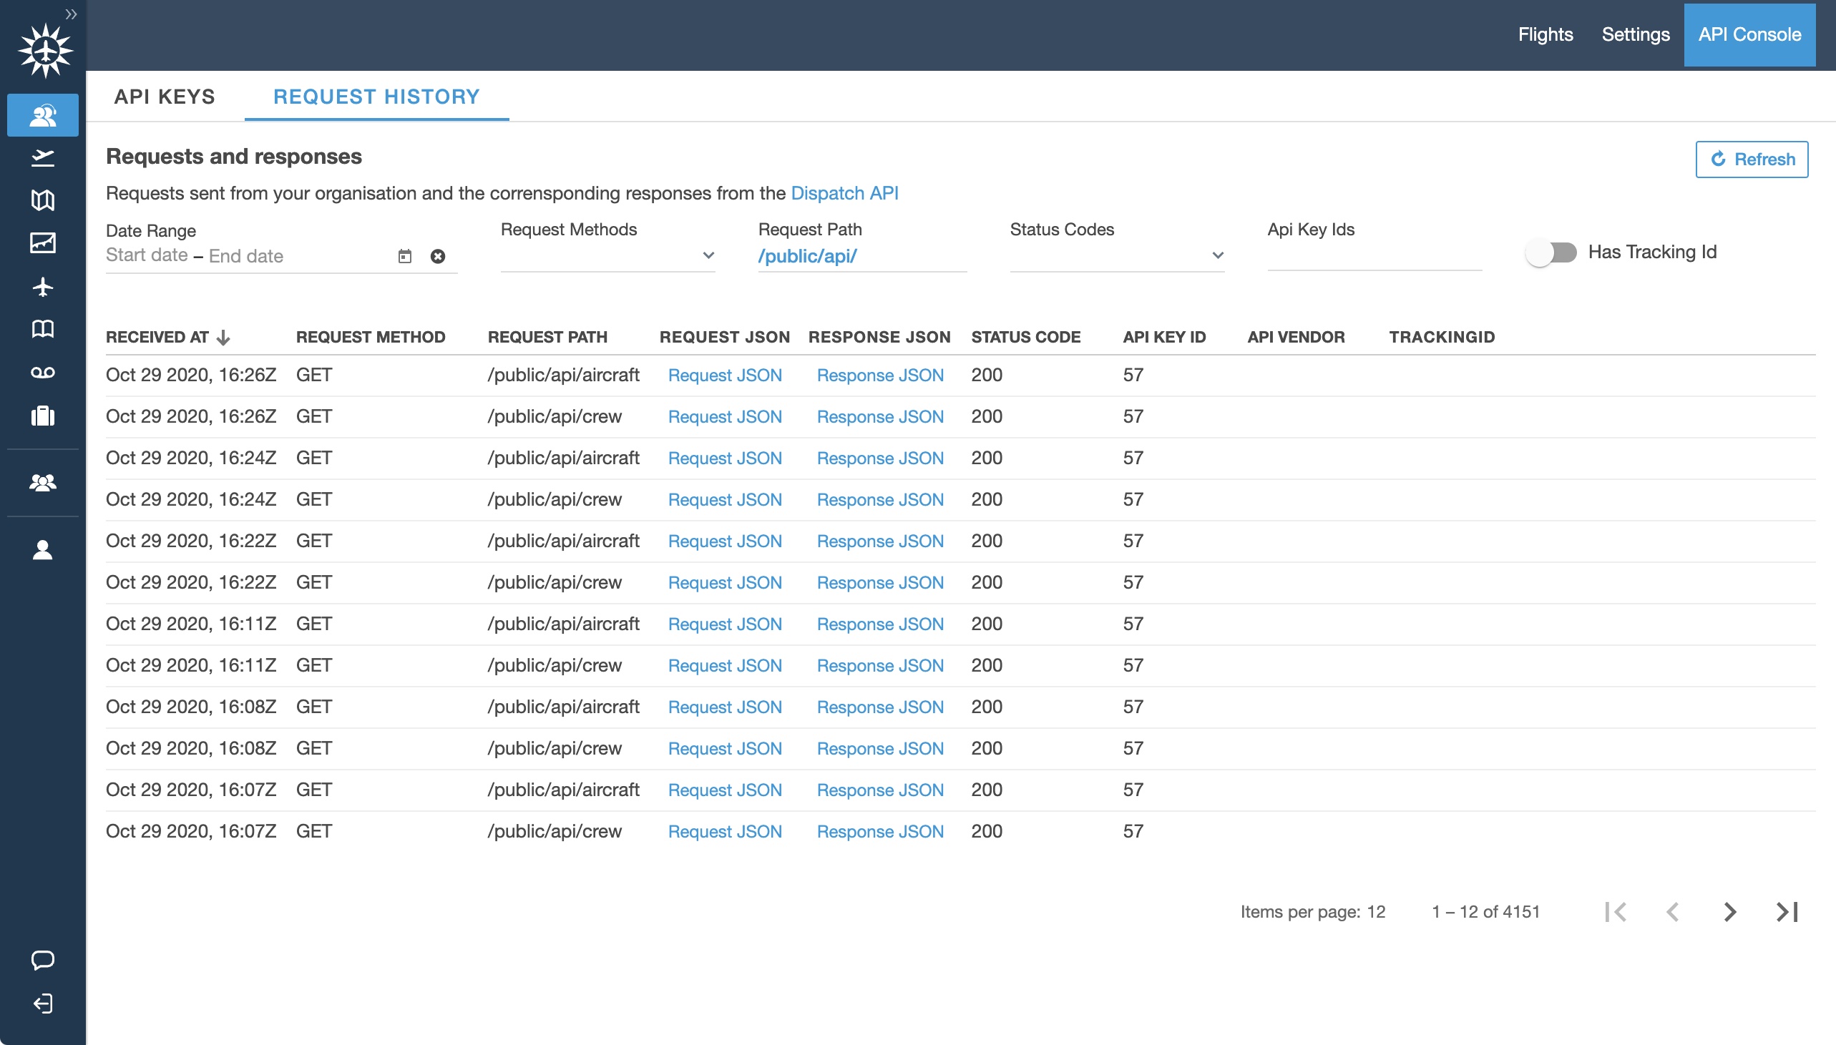The image size is (1836, 1045).
Task: Click the logout icon at sidebar bottom
Action: [42, 1003]
